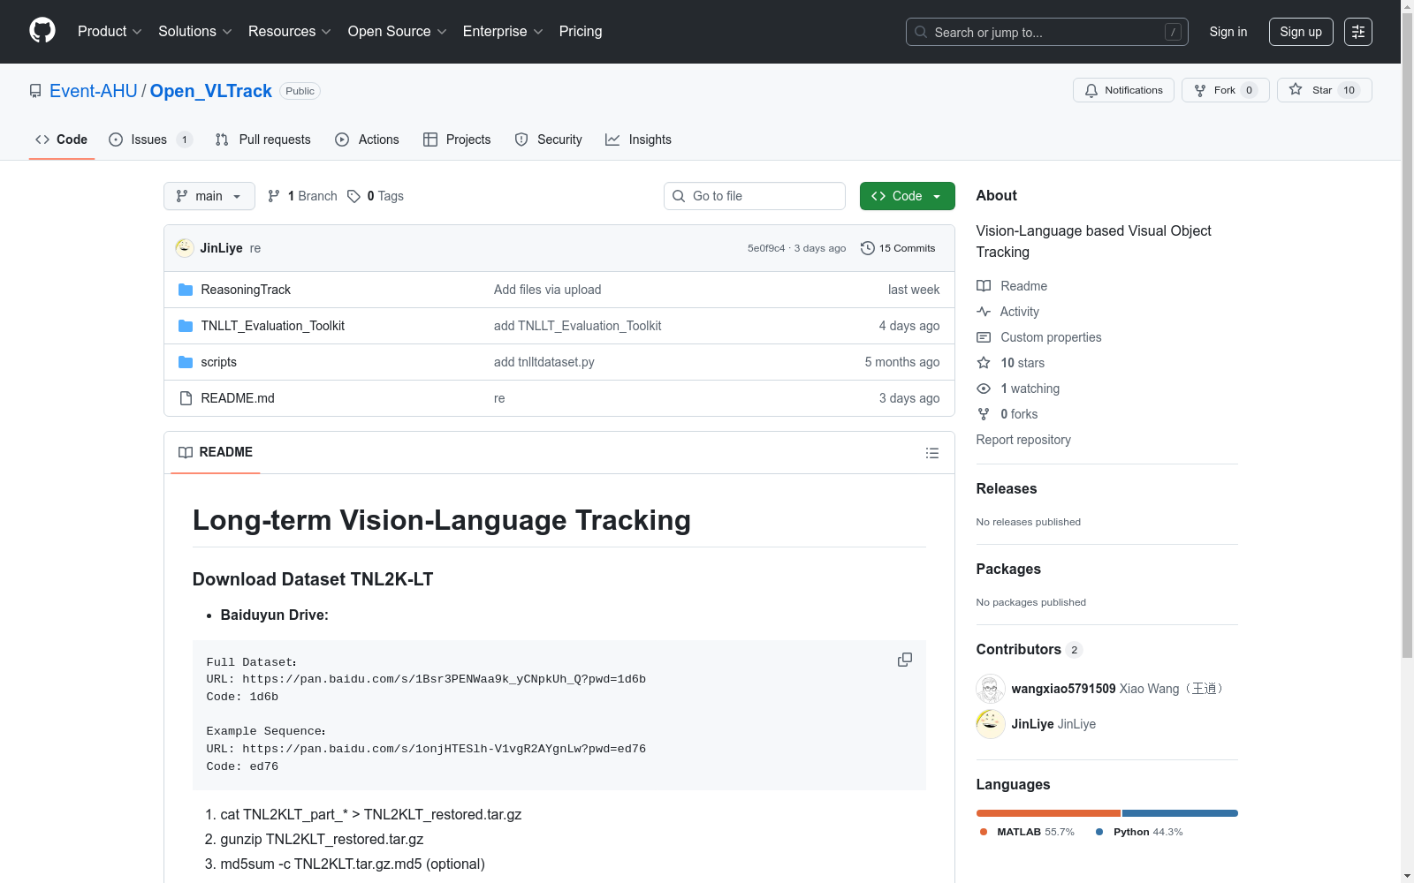Click JinLiye's avatar in the commit bar

[x=185, y=248]
